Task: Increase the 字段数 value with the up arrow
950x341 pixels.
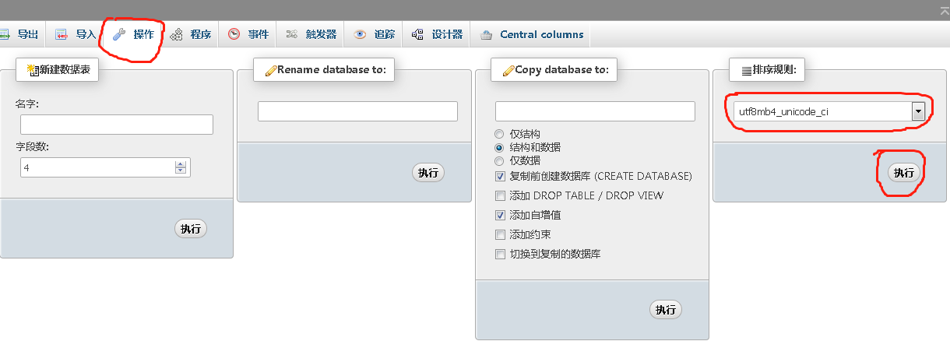Action: pyautogui.click(x=181, y=164)
